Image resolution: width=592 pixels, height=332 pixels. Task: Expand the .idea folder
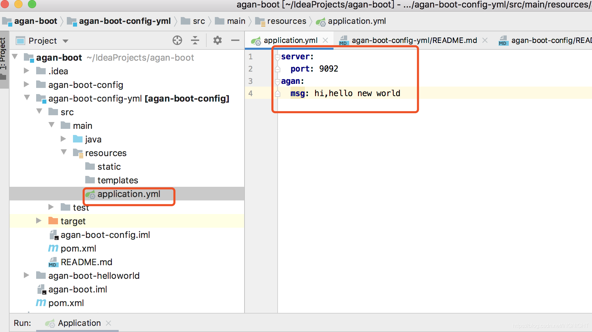coord(26,71)
